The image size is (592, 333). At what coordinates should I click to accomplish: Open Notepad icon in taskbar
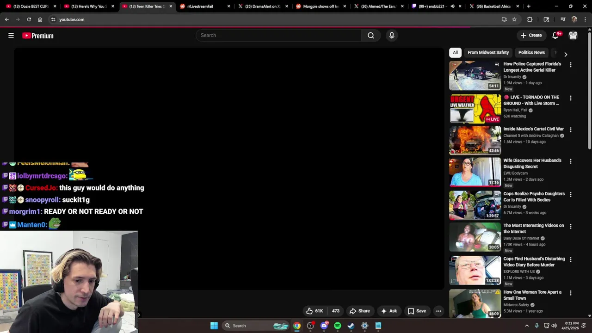click(x=378, y=326)
